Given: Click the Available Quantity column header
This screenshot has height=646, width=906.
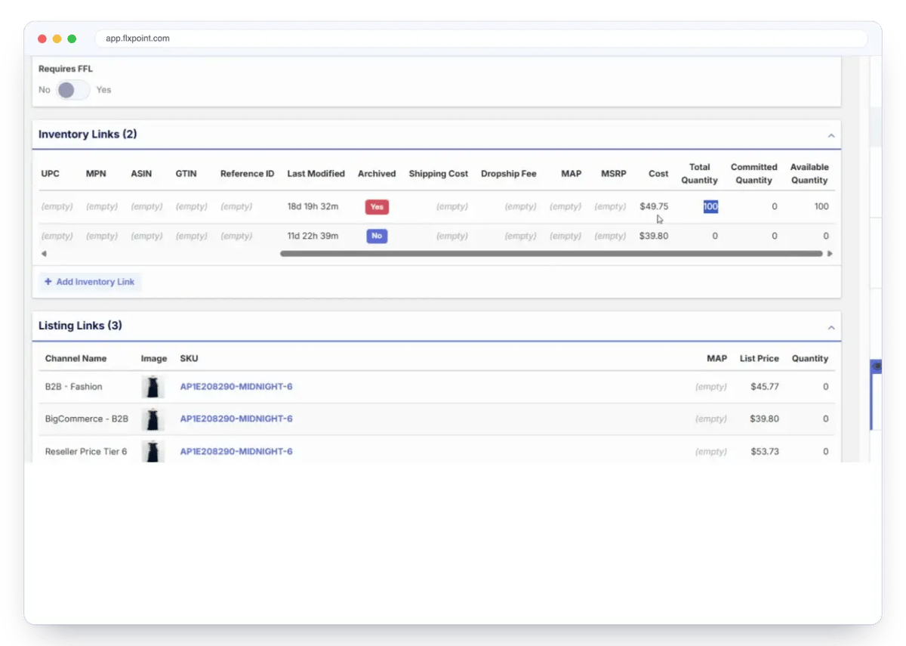Looking at the screenshot, I should click(809, 174).
